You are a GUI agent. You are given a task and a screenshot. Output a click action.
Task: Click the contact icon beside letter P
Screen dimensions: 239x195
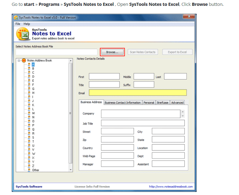(x=29, y=125)
